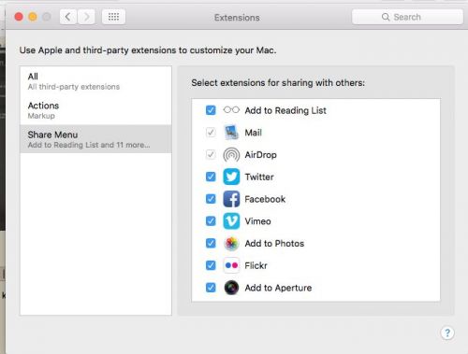Click the Mail label text
This screenshot has height=354, width=468.
point(254,133)
